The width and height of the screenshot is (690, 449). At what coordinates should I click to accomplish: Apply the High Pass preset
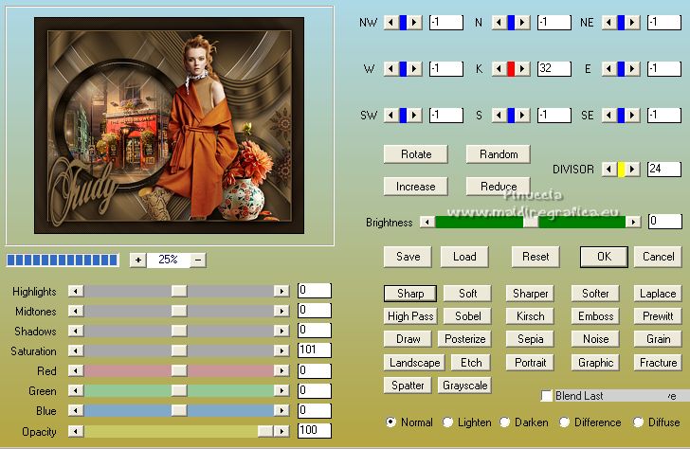point(410,316)
